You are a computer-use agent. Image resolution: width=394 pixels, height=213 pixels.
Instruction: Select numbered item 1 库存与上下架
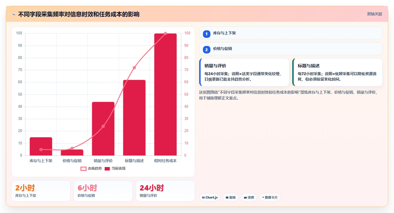click(x=291, y=33)
